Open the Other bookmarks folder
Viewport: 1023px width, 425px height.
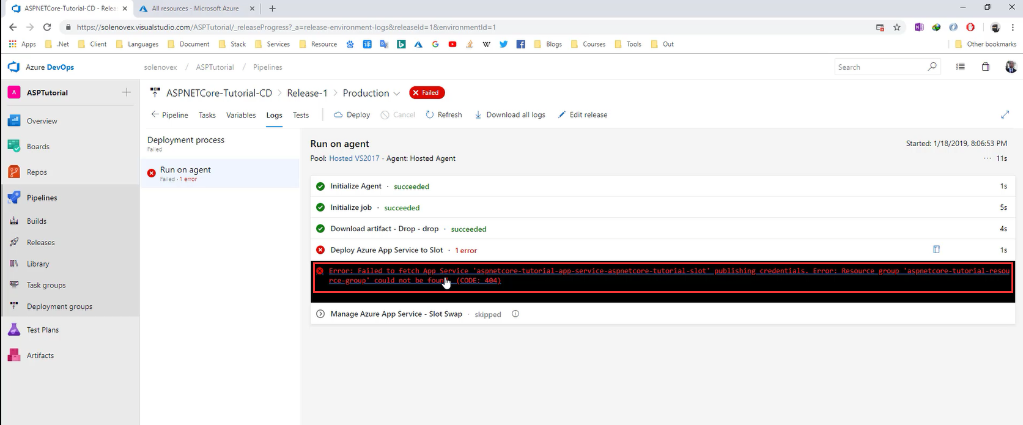pos(986,44)
